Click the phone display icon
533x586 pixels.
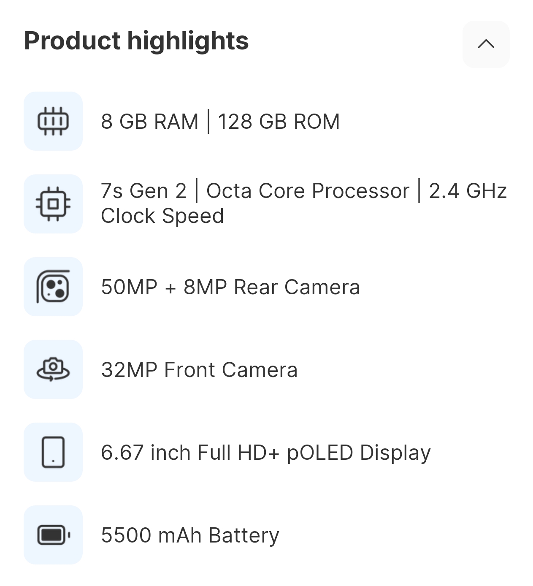click(53, 452)
